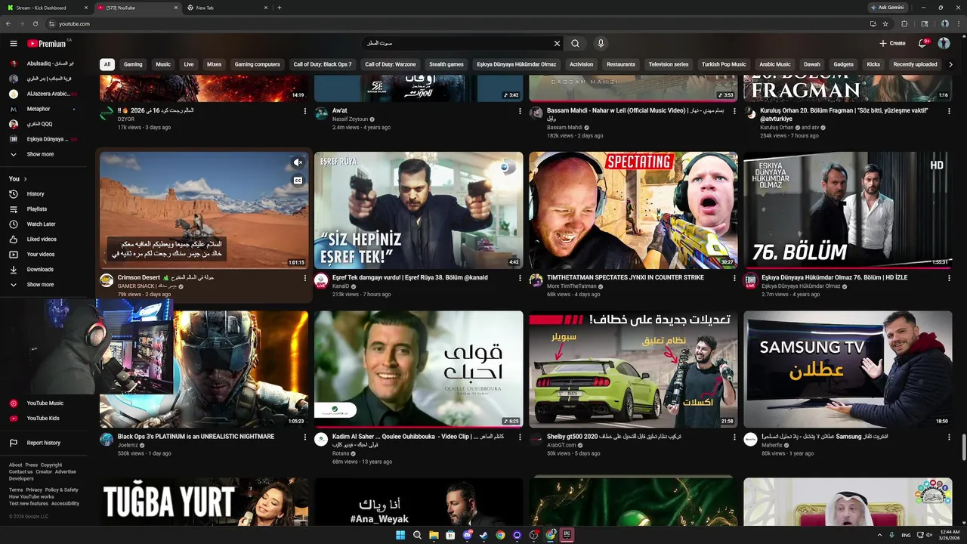Open a new browser tab with plus
This screenshot has height=544, width=967.
[280, 8]
